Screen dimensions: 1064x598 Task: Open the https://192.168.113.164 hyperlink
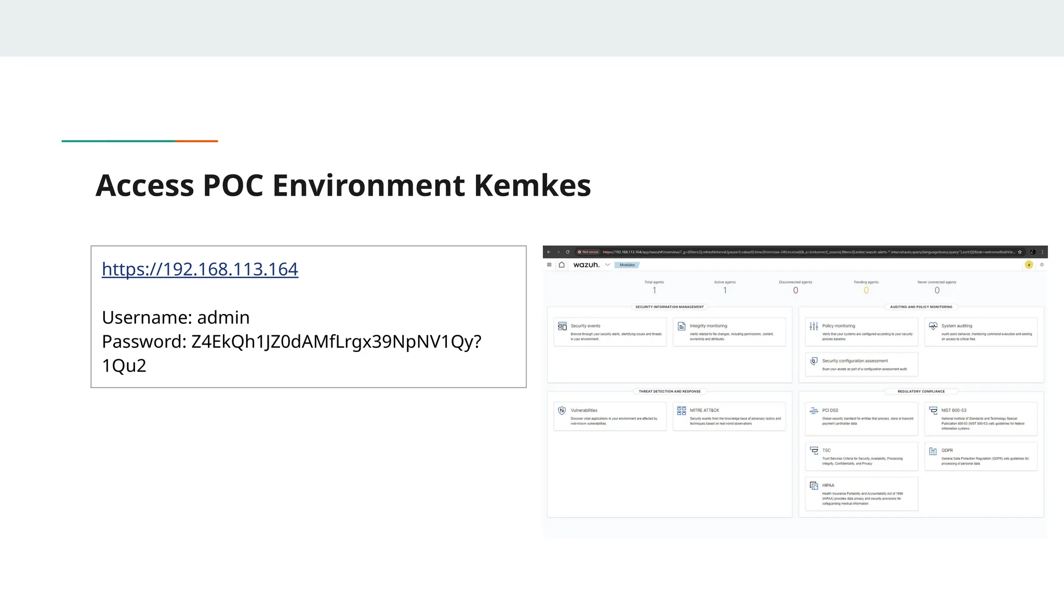(200, 269)
